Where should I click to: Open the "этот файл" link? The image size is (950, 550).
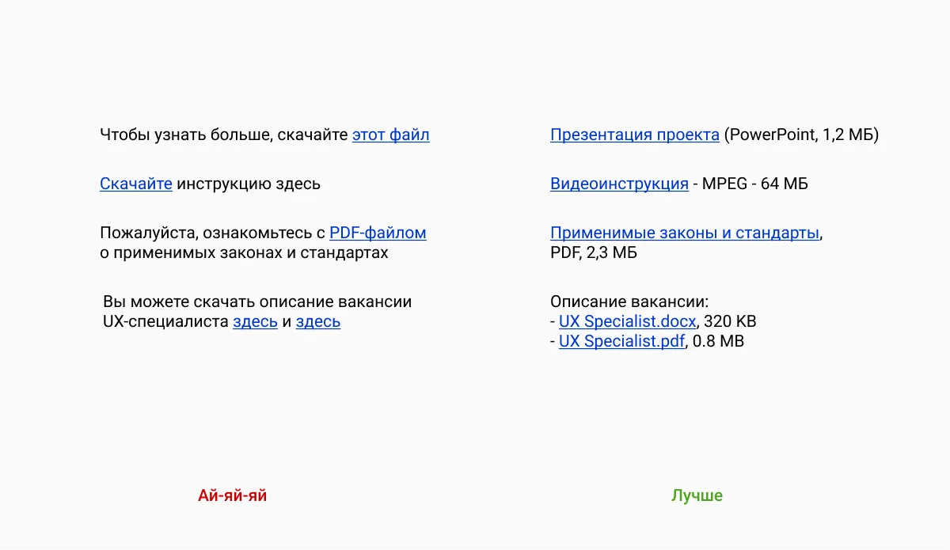click(x=390, y=135)
